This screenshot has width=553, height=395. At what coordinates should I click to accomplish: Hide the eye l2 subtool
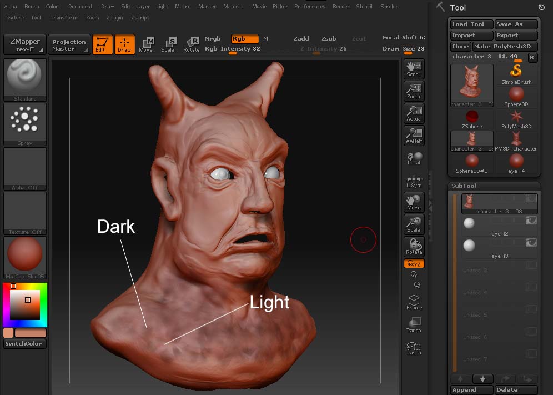[531, 221]
